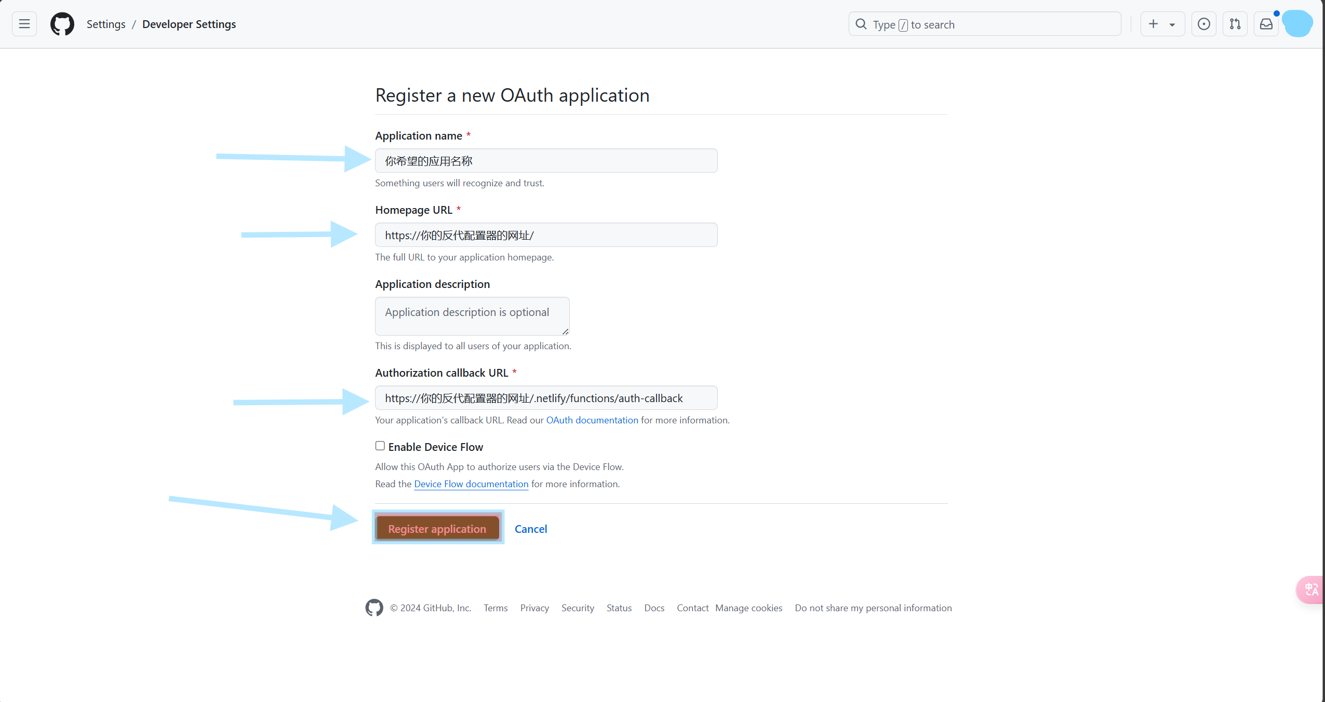Open the OAuth documentation link
Screen dimensions: 1325x702
click(592, 420)
